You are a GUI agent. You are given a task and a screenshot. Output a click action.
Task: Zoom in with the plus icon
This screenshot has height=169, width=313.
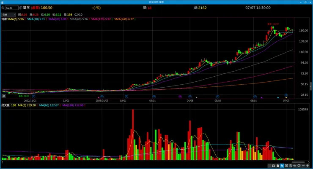pos(308,166)
